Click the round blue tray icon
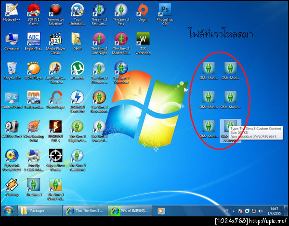Viewport: 289px width, 226px height. [x=247, y=211]
